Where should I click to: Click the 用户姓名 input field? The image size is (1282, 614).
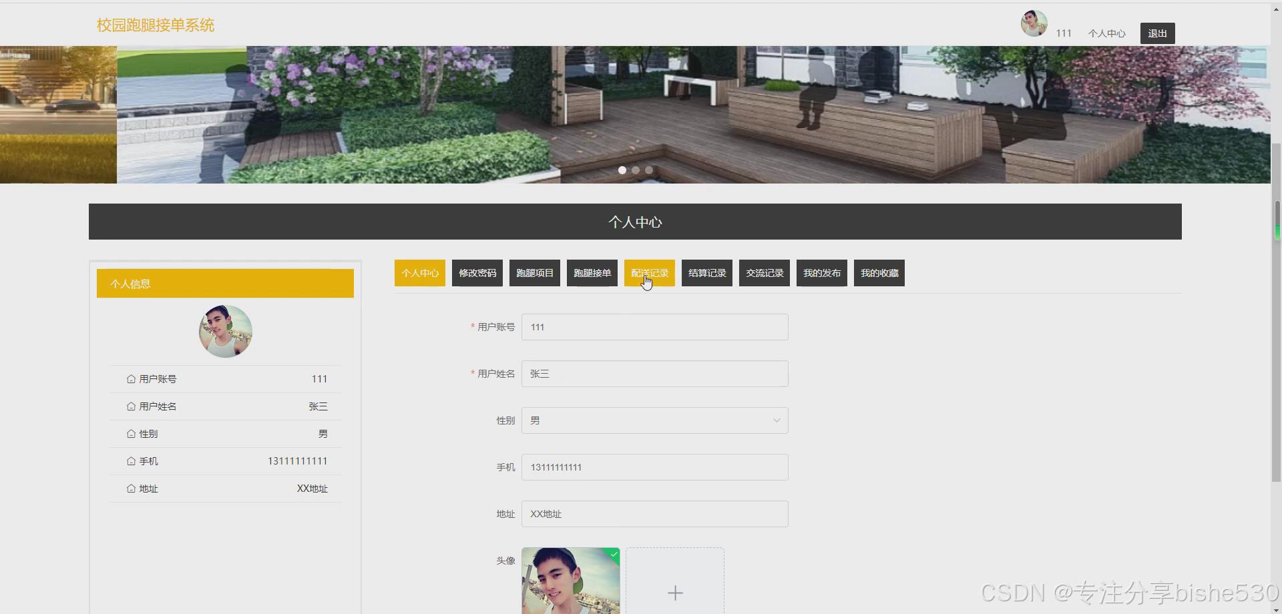point(655,374)
